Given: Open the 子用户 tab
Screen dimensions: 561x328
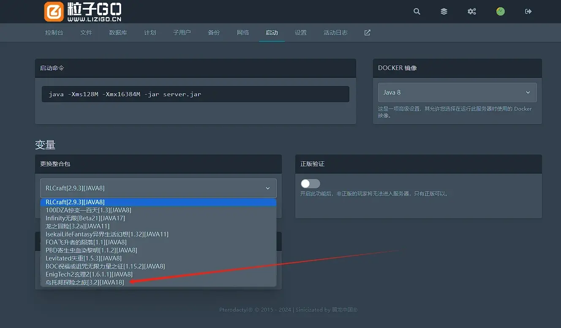Looking at the screenshot, I should pos(182,33).
